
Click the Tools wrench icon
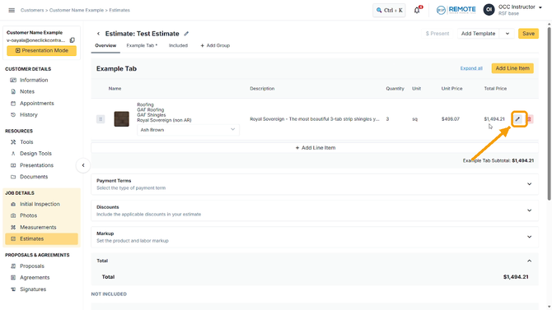[x=13, y=142]
